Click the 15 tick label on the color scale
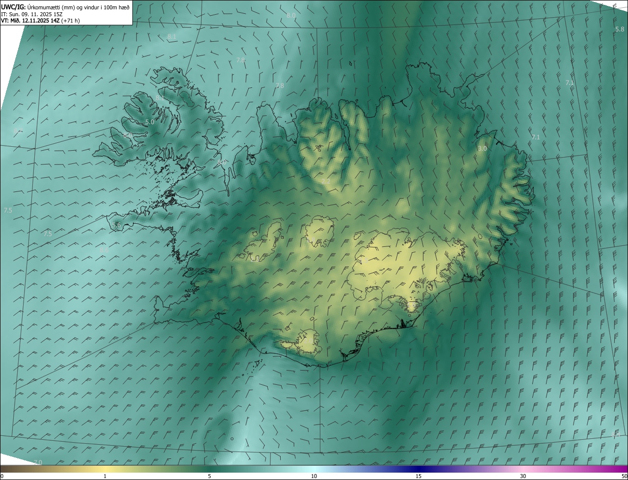 coord(419,476)
